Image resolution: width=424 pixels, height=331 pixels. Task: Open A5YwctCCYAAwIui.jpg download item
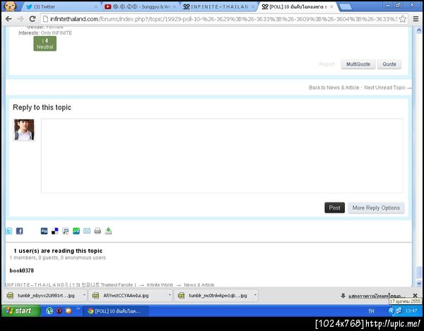129,296
